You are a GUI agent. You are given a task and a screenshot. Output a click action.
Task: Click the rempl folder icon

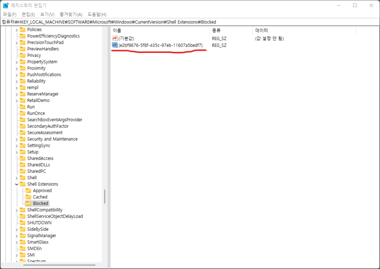(22, 87)
